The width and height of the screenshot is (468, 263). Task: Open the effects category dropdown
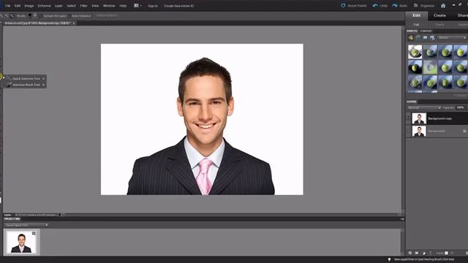(452, 38)
